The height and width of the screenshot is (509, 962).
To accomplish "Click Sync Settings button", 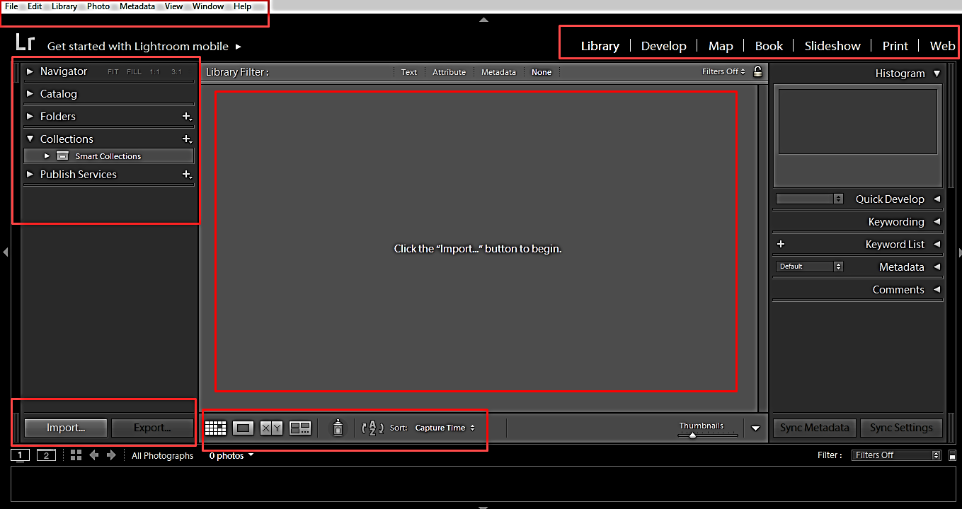I will tap(901, 428).
